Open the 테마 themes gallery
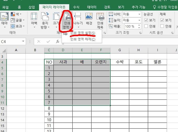This screenshot has height=132, width=178. point(4,20)
